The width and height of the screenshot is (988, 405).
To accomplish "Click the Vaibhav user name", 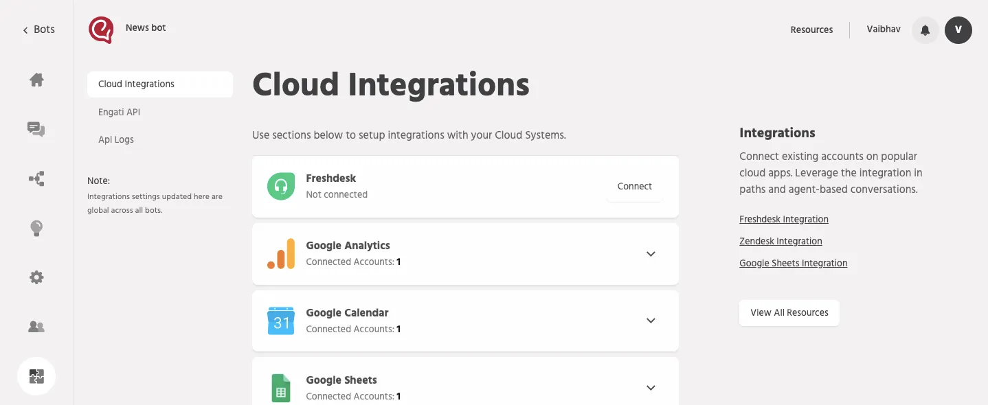I will point(884,30).
